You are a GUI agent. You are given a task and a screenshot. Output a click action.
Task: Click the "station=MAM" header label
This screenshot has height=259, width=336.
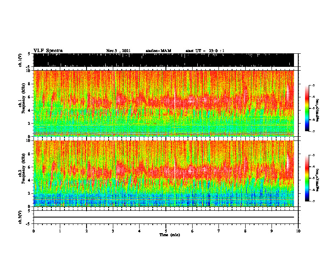click(x=158, y=51)
